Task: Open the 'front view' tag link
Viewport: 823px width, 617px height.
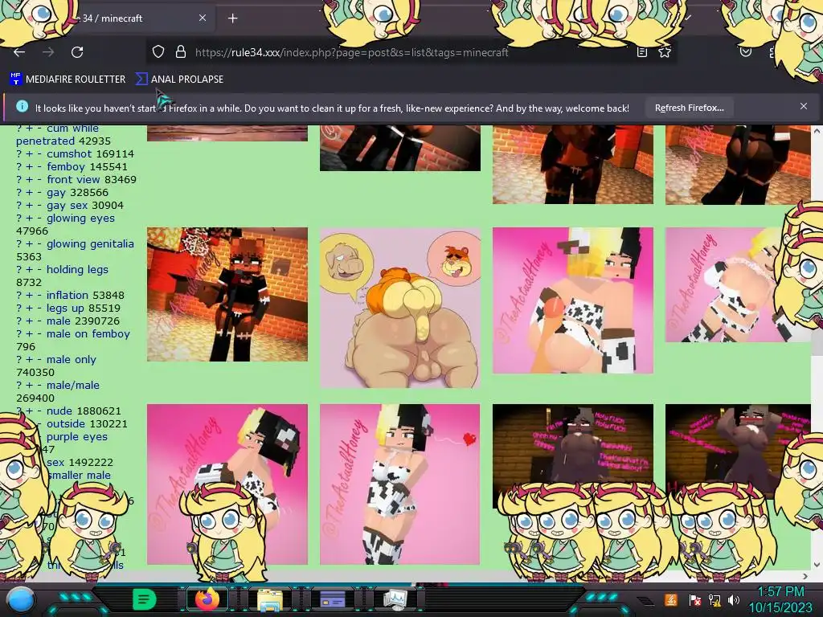Action: (73, 179)
